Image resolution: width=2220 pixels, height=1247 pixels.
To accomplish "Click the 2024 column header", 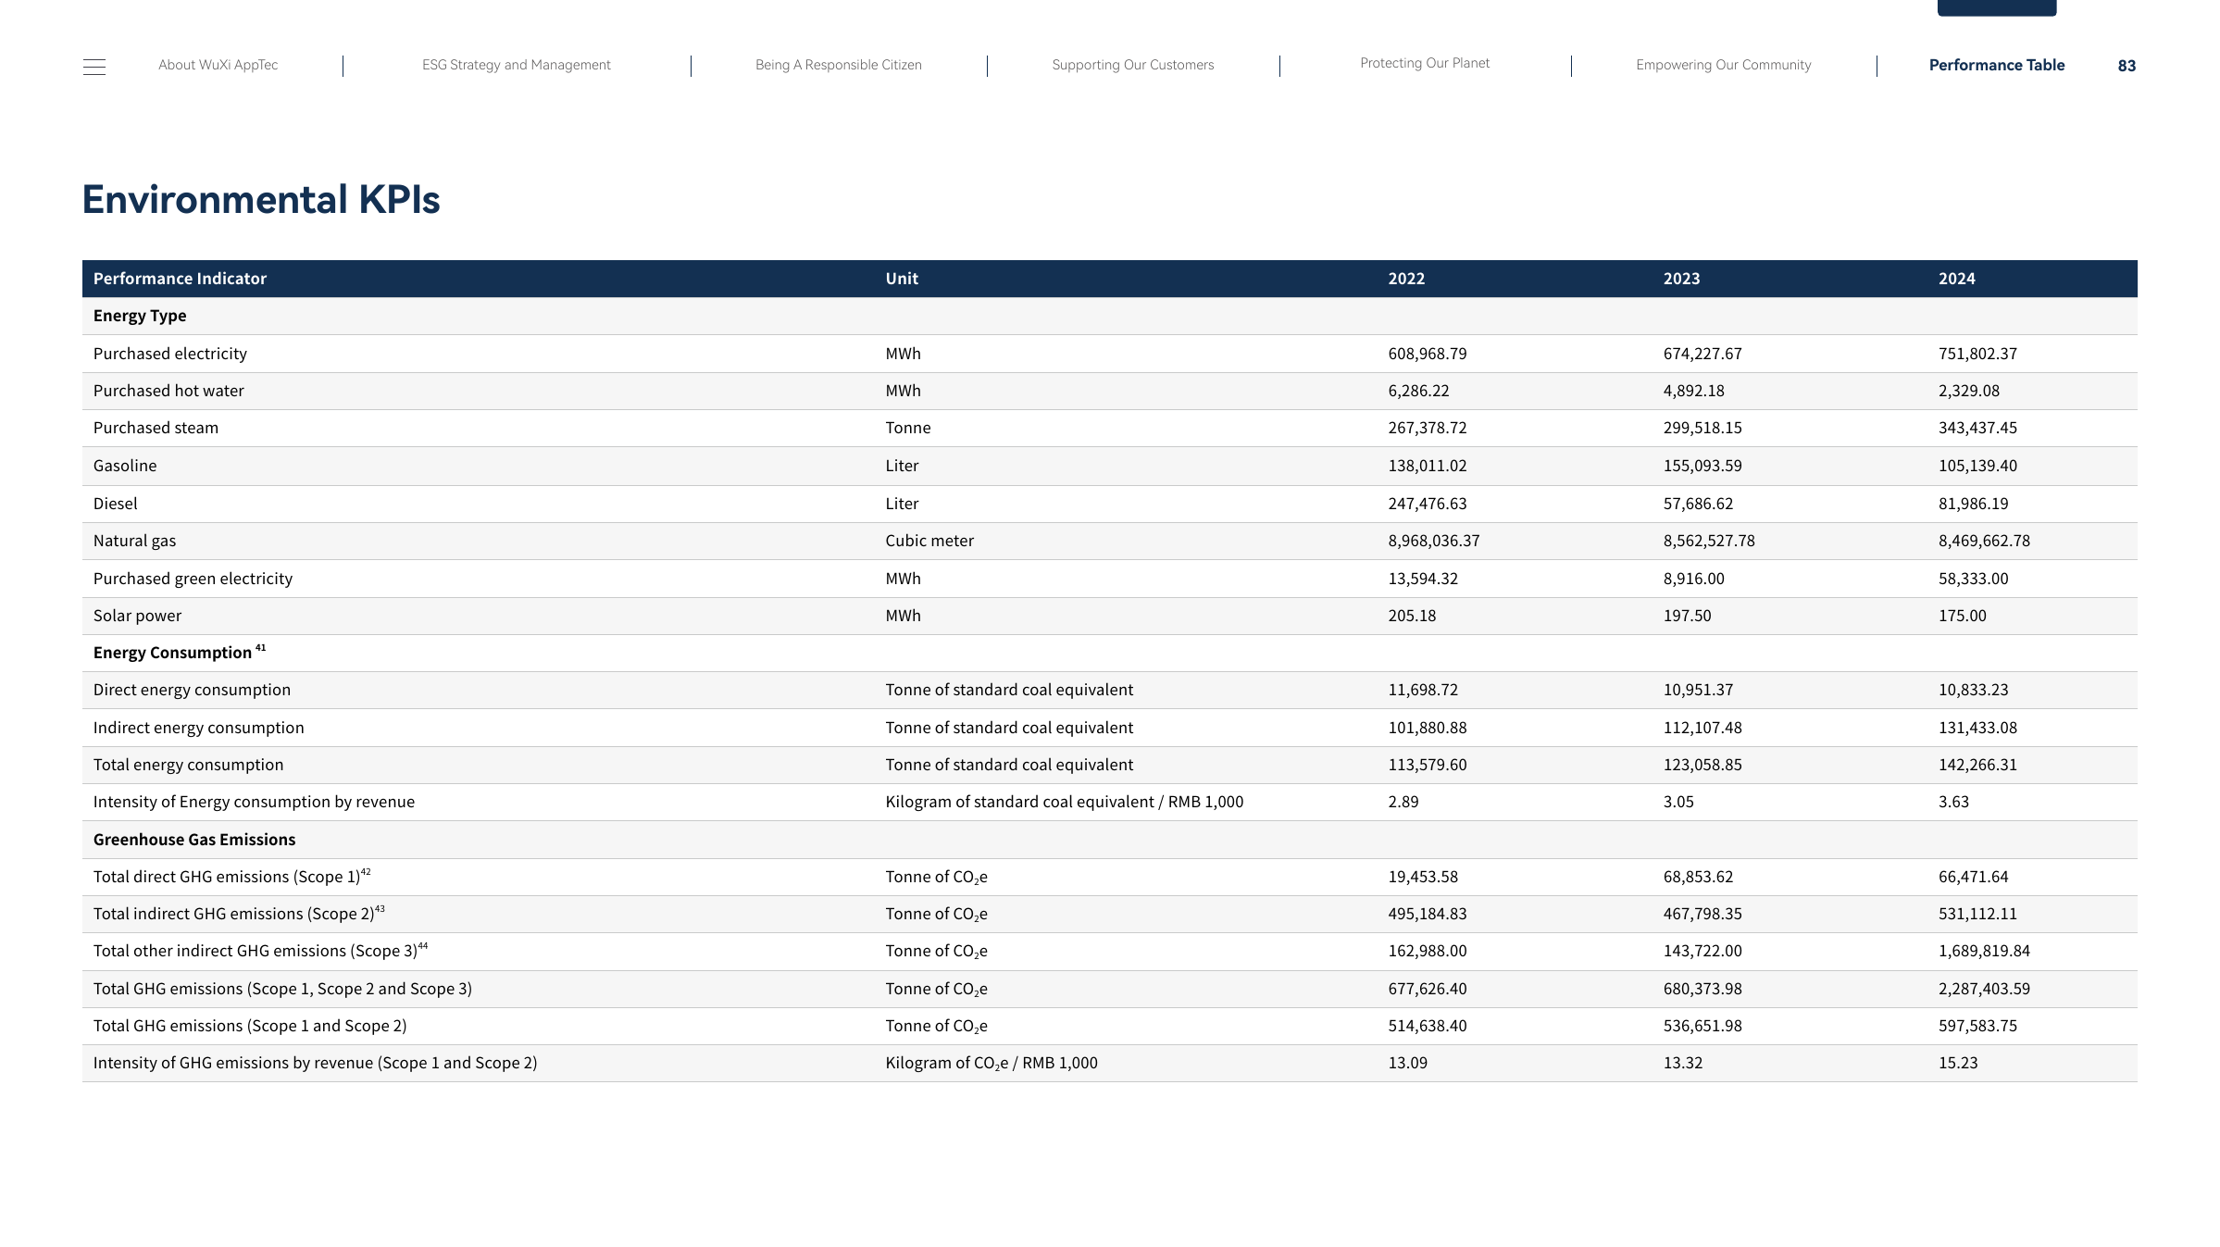I will 1957,279.
